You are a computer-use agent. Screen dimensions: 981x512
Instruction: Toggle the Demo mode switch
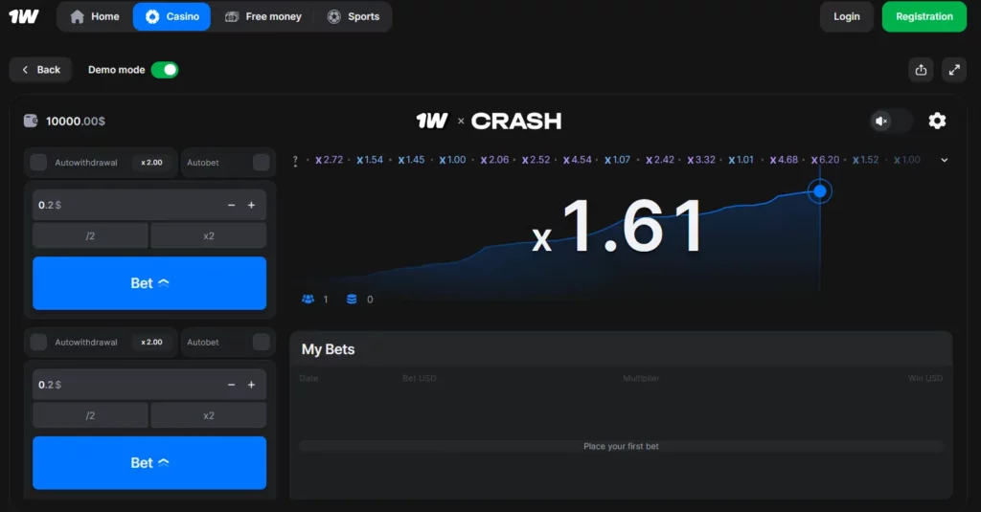(x=165, y=70)
